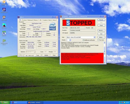130x104 pixels.
Task: Click the Reset button in ORTHOS
Action: pyautogui.click(x=101, y=25)
